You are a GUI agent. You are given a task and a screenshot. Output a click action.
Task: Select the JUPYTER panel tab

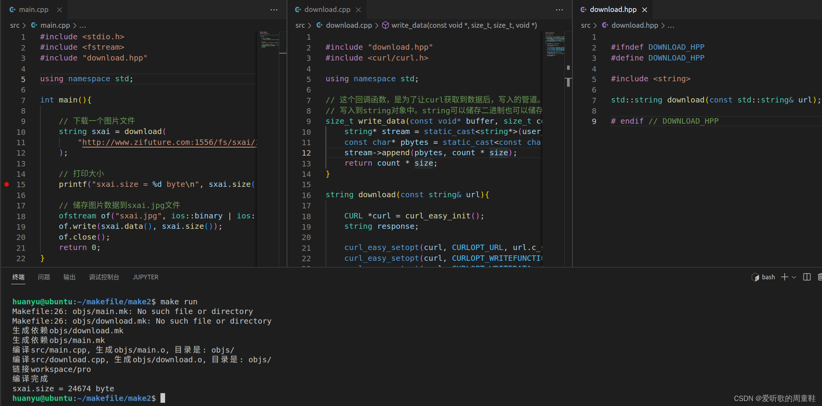pyautogui.click(x=145, y=277)
